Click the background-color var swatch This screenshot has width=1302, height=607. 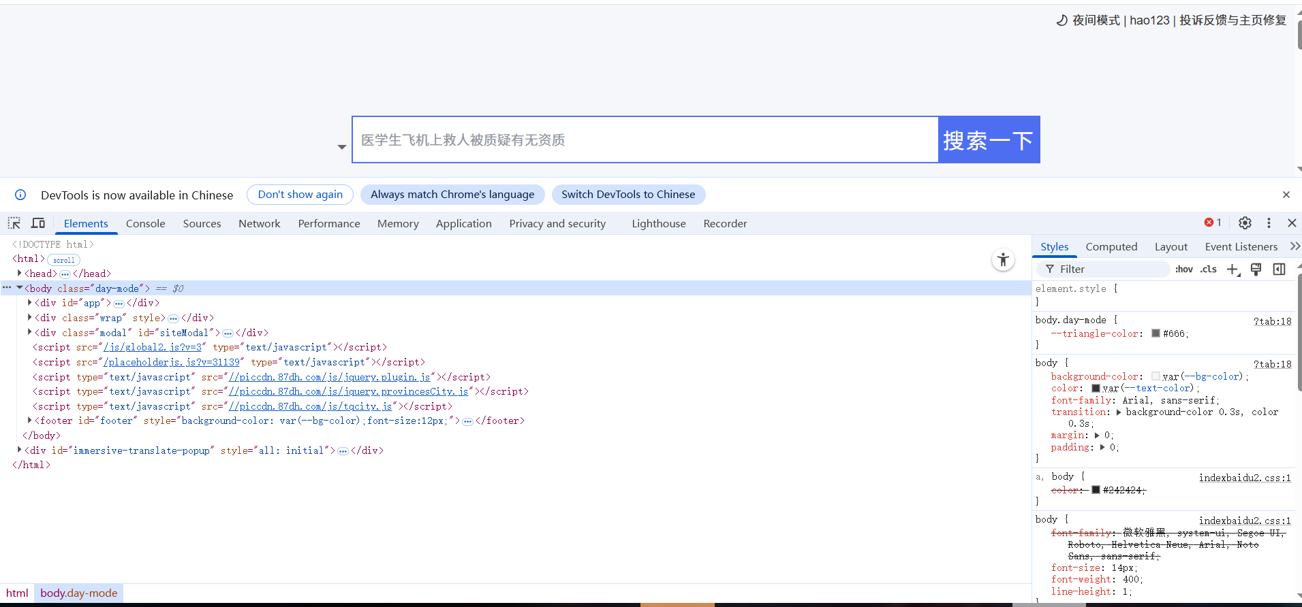pyautogui.click(x=1156, y=376)
